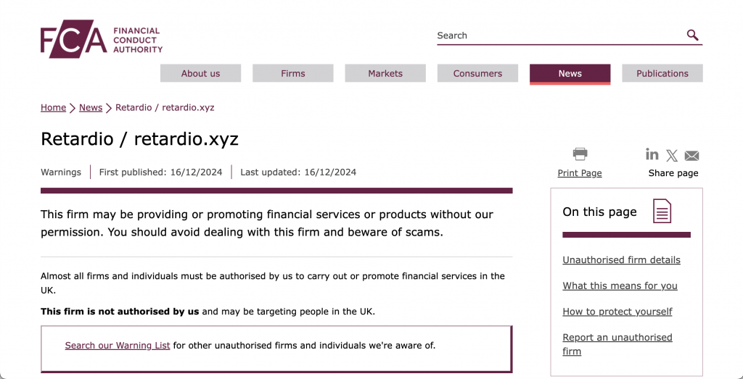Open the Markets menu
This screenshot has height=379, width=743.
(385, 73)
